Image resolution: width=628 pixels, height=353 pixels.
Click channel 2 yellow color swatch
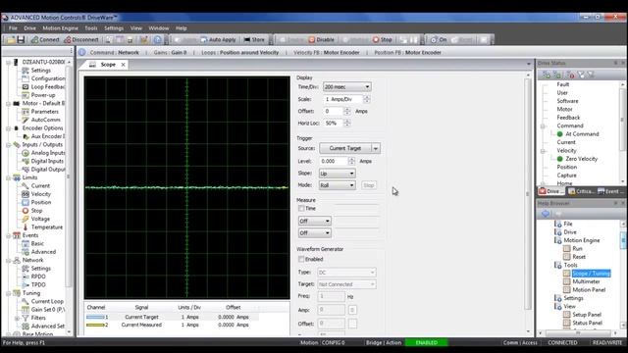(95, 325)
